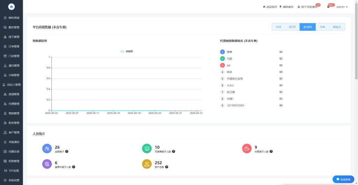Viewport: 358px width, 185px height.
Task: Click the yellow users icon for 用户总数
Action: (x=147, y=164)
